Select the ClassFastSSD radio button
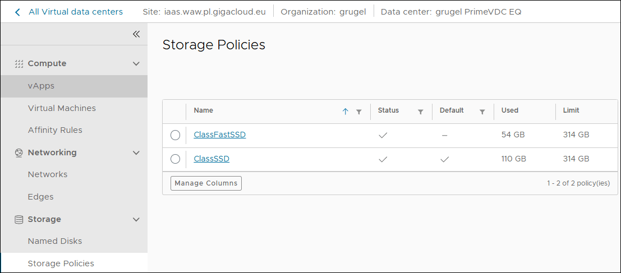Image resolution: width=621 pixels, height=273 pixels. pyautogui.click(x=175, y=135)
